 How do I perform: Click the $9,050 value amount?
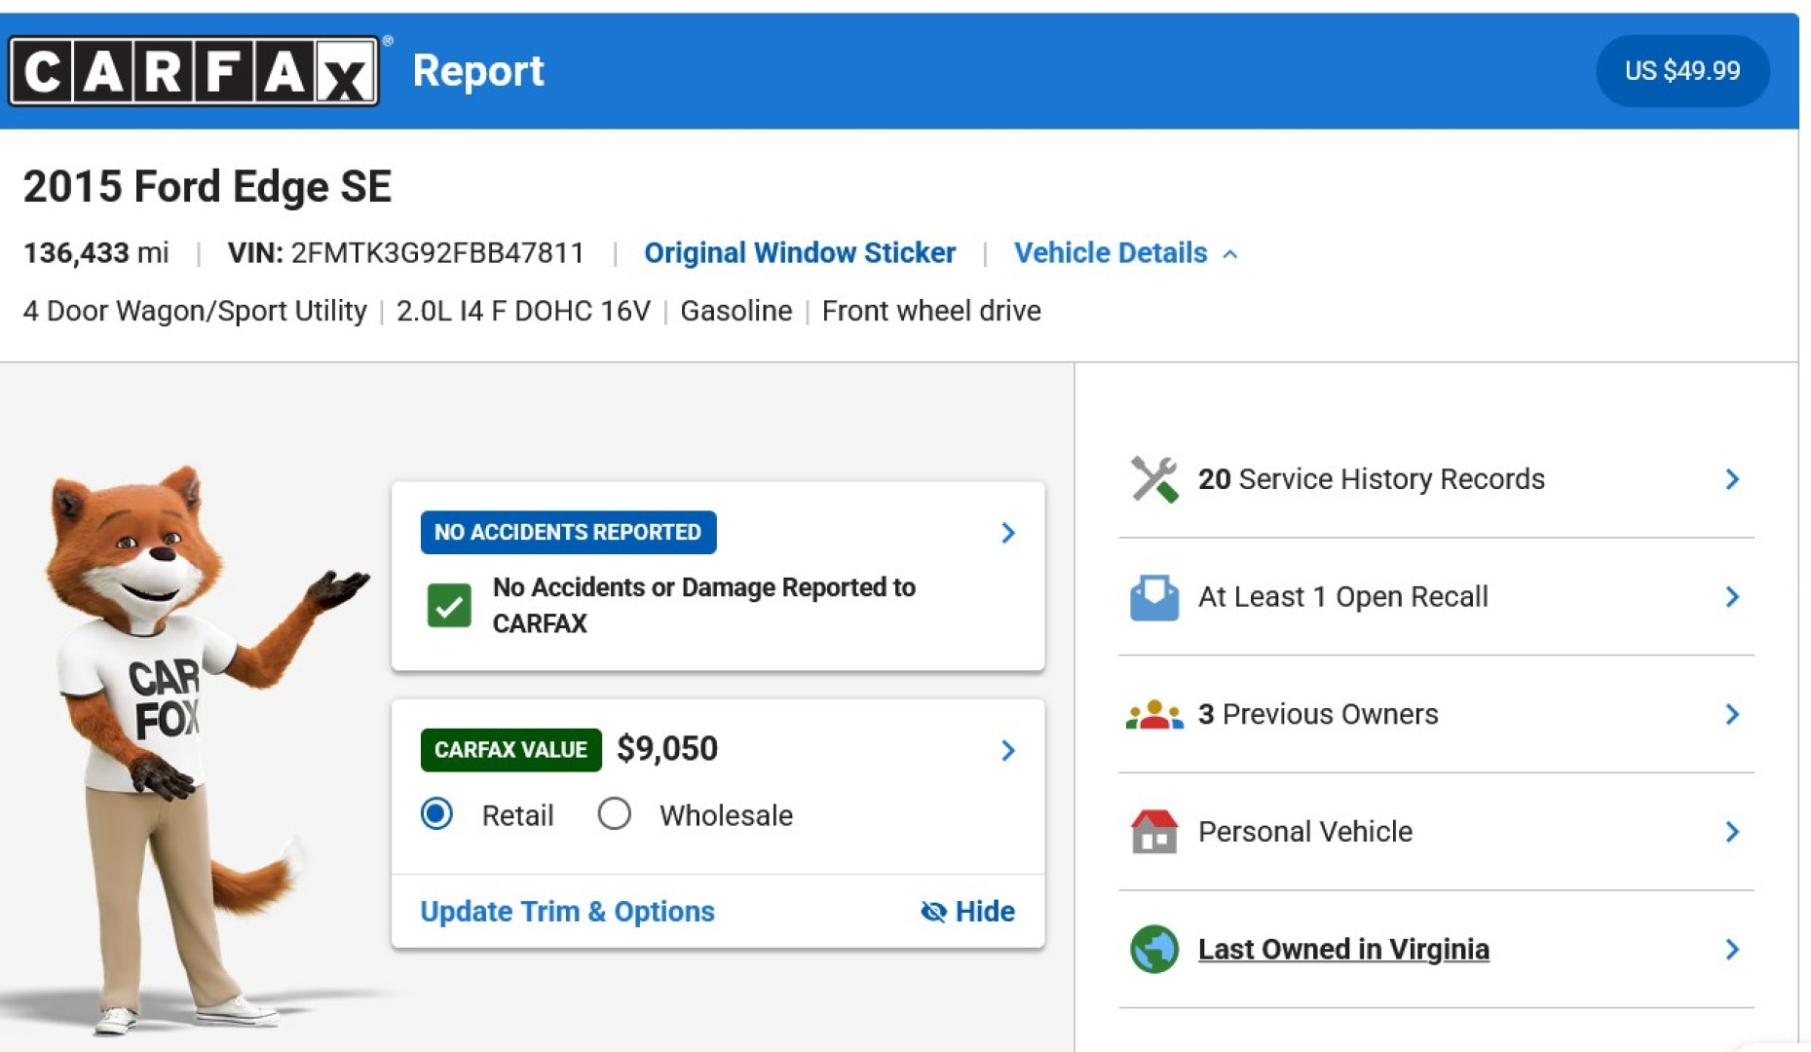pyautogui.click(x=667, y=749)
